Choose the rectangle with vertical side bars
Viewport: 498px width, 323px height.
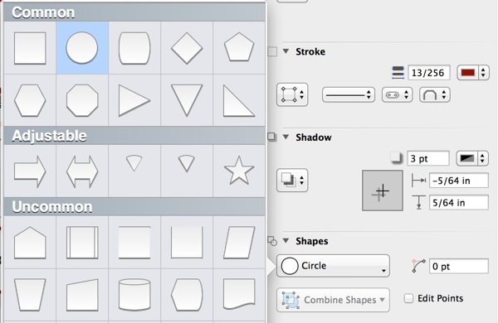point(82,243)
